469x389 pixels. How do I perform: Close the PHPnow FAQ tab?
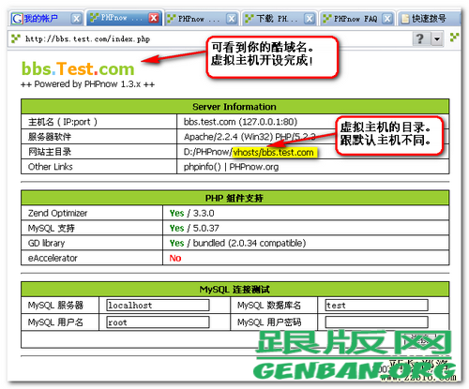[387, 19]
